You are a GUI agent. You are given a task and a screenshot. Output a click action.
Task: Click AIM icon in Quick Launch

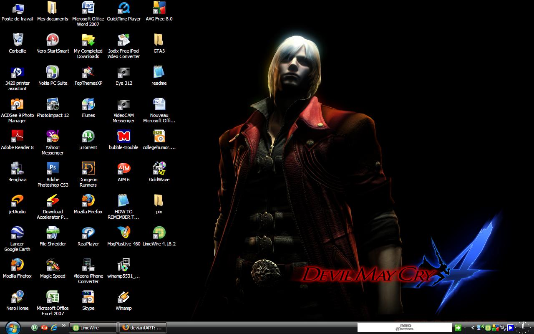(44, 328)
